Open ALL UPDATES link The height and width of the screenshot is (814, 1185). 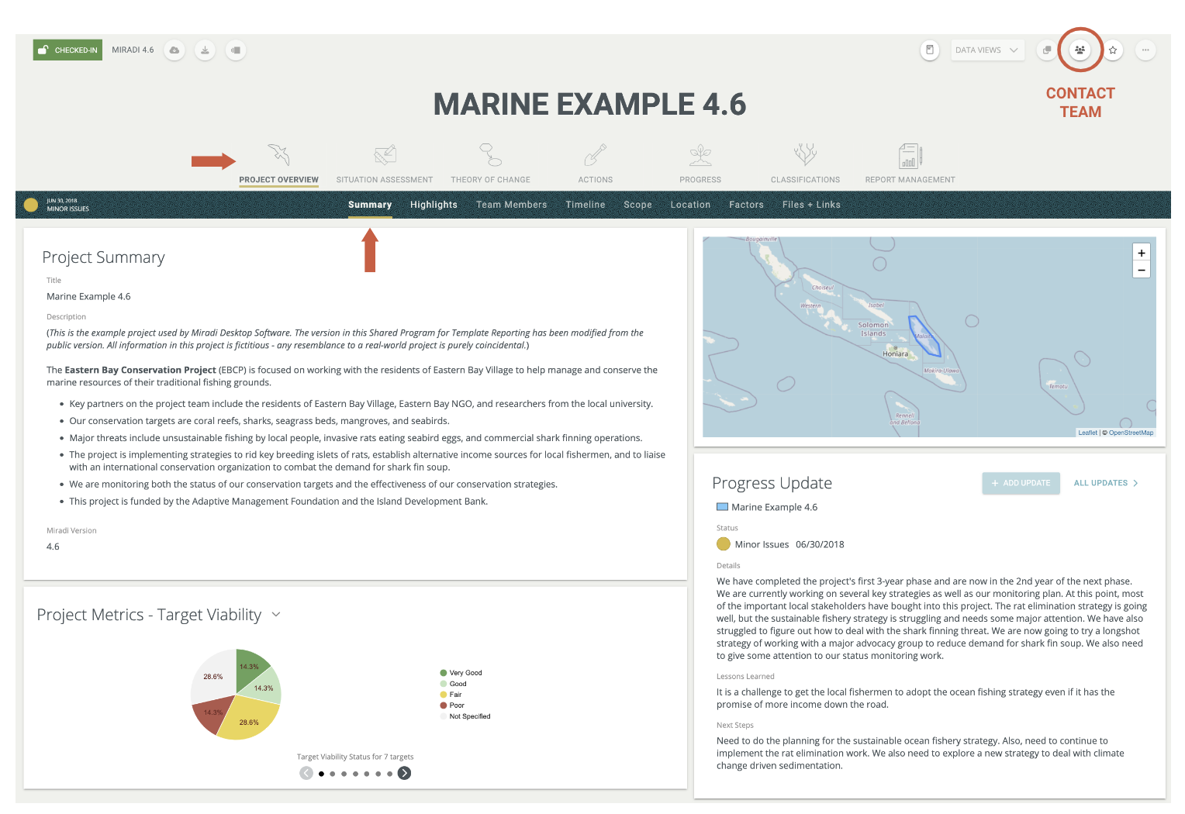(x=1104, y=483)
